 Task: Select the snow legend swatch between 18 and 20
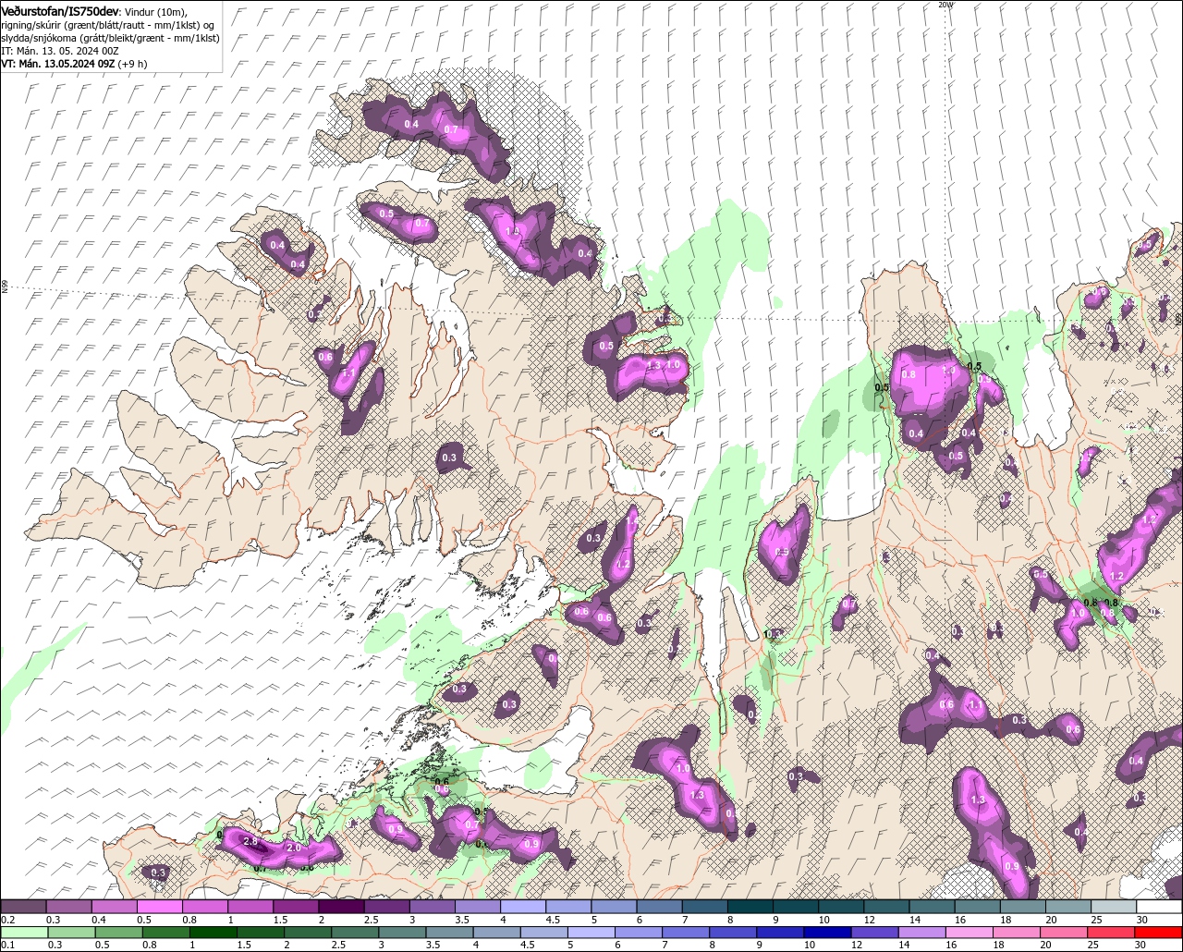click(x=1023, y=907)
